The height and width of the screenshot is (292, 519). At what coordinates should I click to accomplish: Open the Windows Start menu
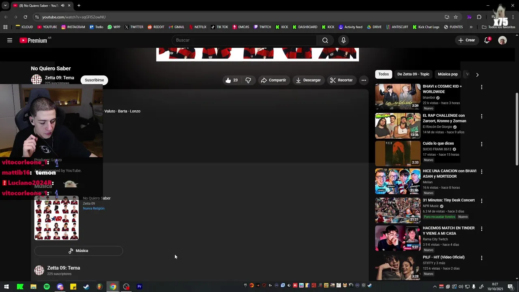point(6,287)
